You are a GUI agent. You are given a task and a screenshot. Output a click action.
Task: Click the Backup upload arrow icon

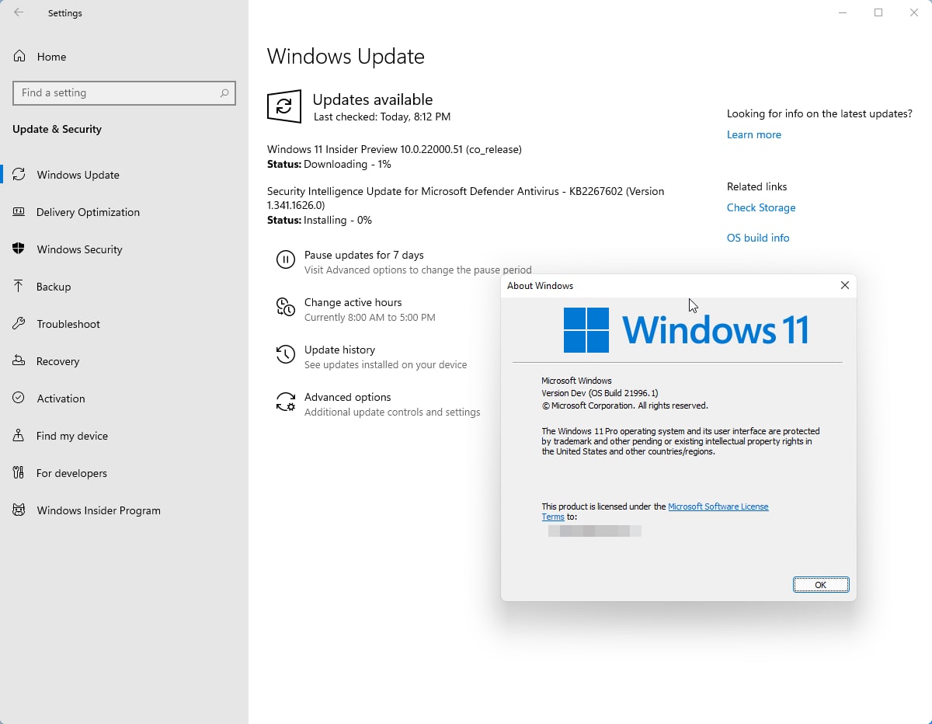click(19, 287)
